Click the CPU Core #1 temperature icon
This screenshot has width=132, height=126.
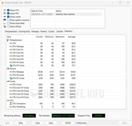(11, 50)
